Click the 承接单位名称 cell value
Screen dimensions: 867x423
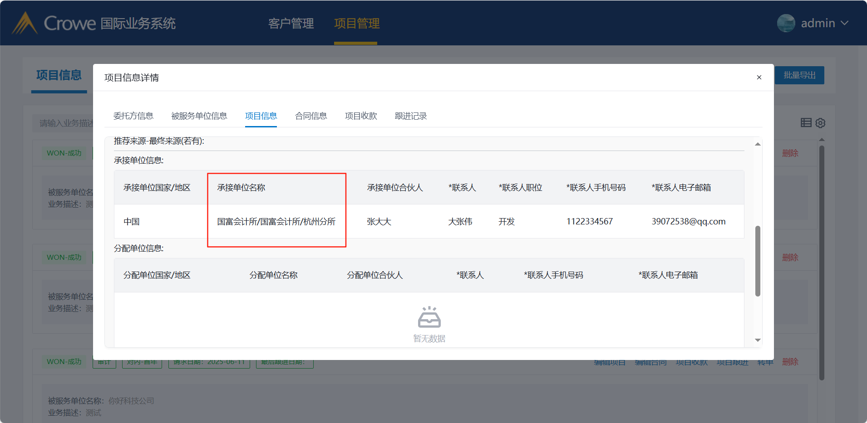click(x=276, y=222)
